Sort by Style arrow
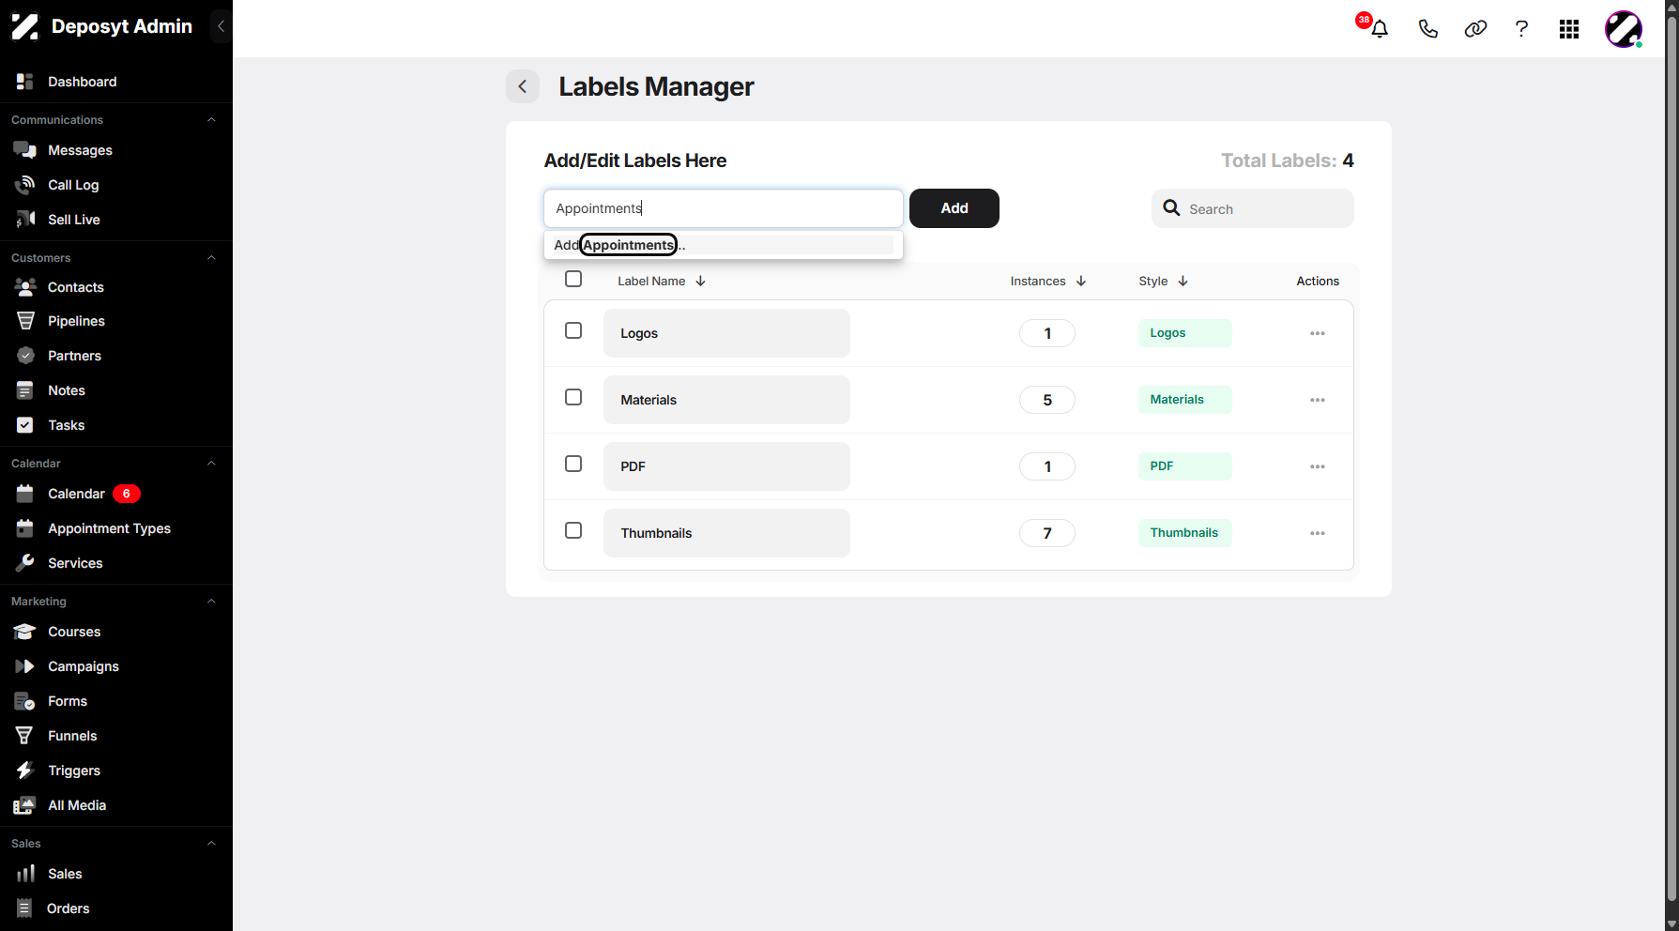Image resolution: width=1679 pixels, height=931 pixels. point(1183,281)
